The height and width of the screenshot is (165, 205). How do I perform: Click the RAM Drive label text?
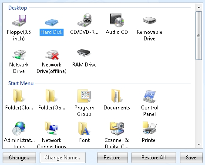point(84,65)
